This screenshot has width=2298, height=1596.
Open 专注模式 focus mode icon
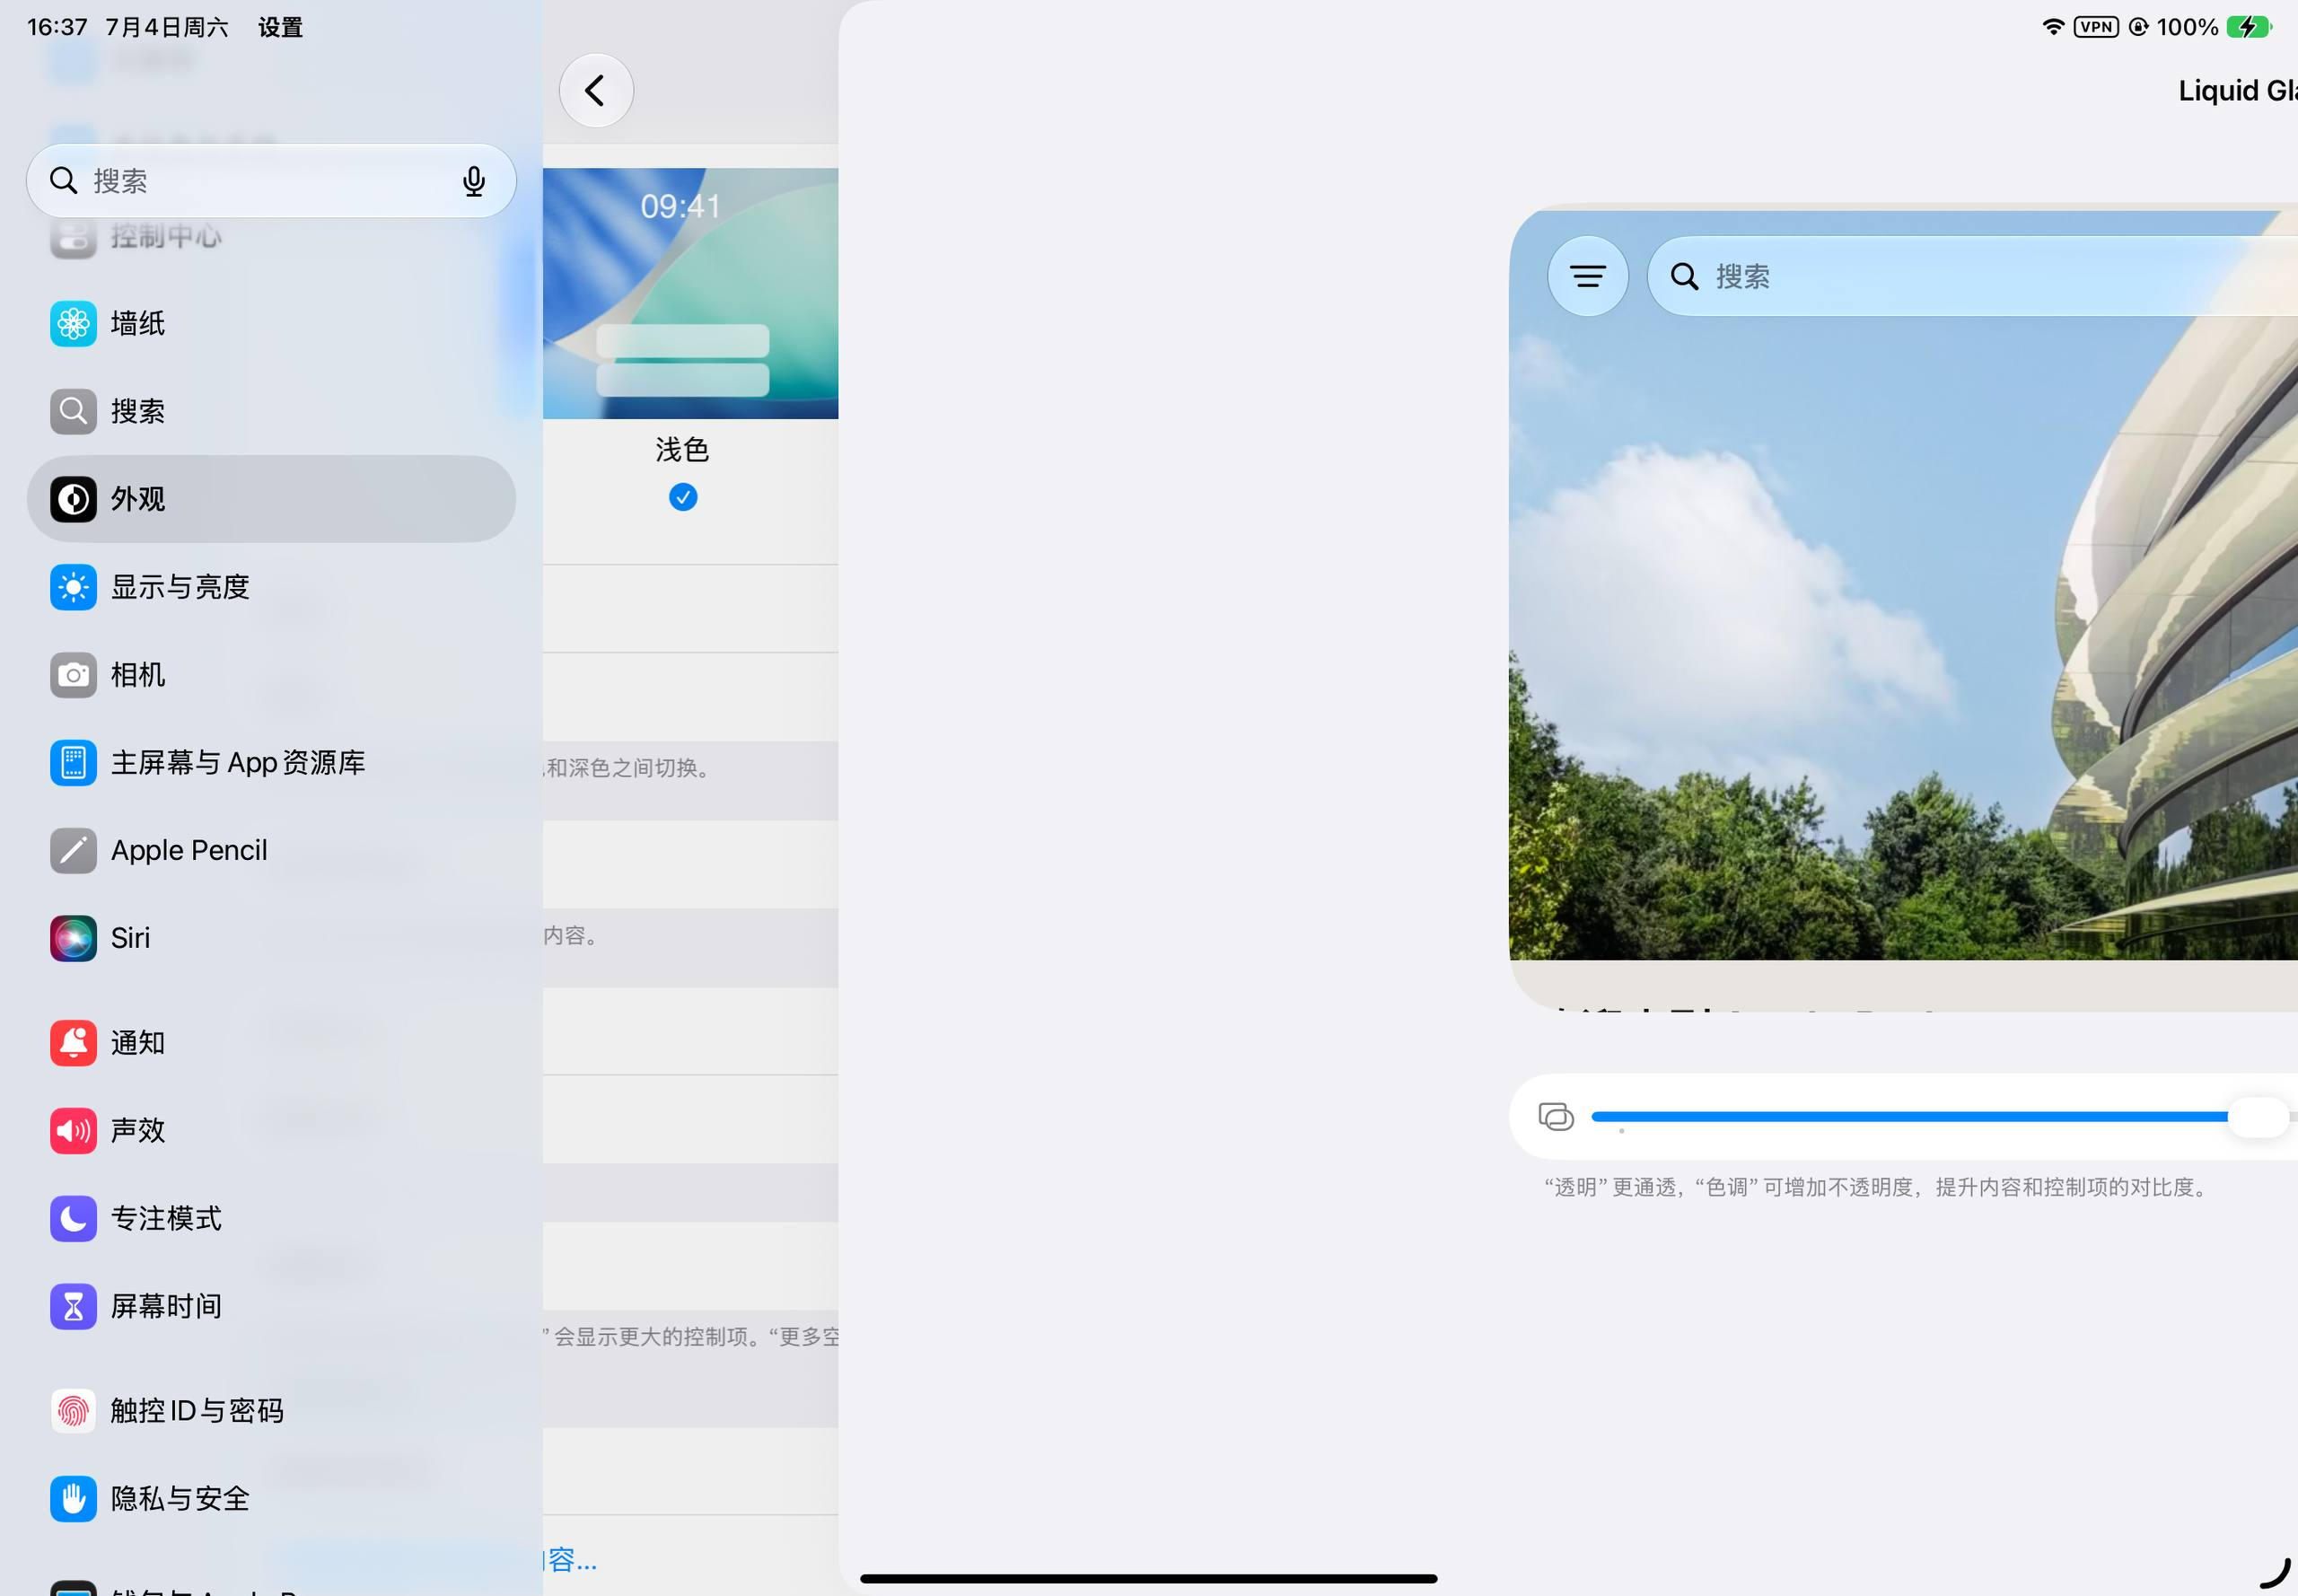pos(73,1219)
